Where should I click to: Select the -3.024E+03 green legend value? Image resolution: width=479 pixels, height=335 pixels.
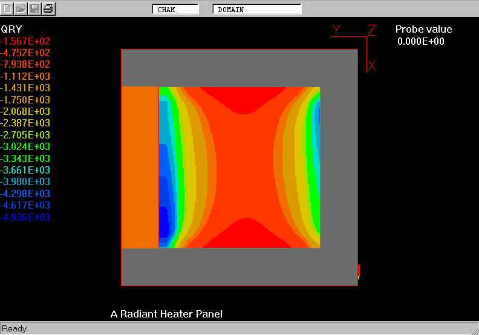tap(25, 147)
